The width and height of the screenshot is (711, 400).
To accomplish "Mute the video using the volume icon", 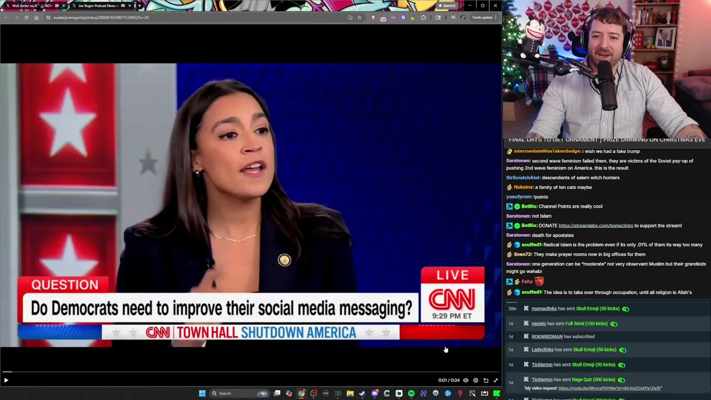I will [x=465, y=381].
